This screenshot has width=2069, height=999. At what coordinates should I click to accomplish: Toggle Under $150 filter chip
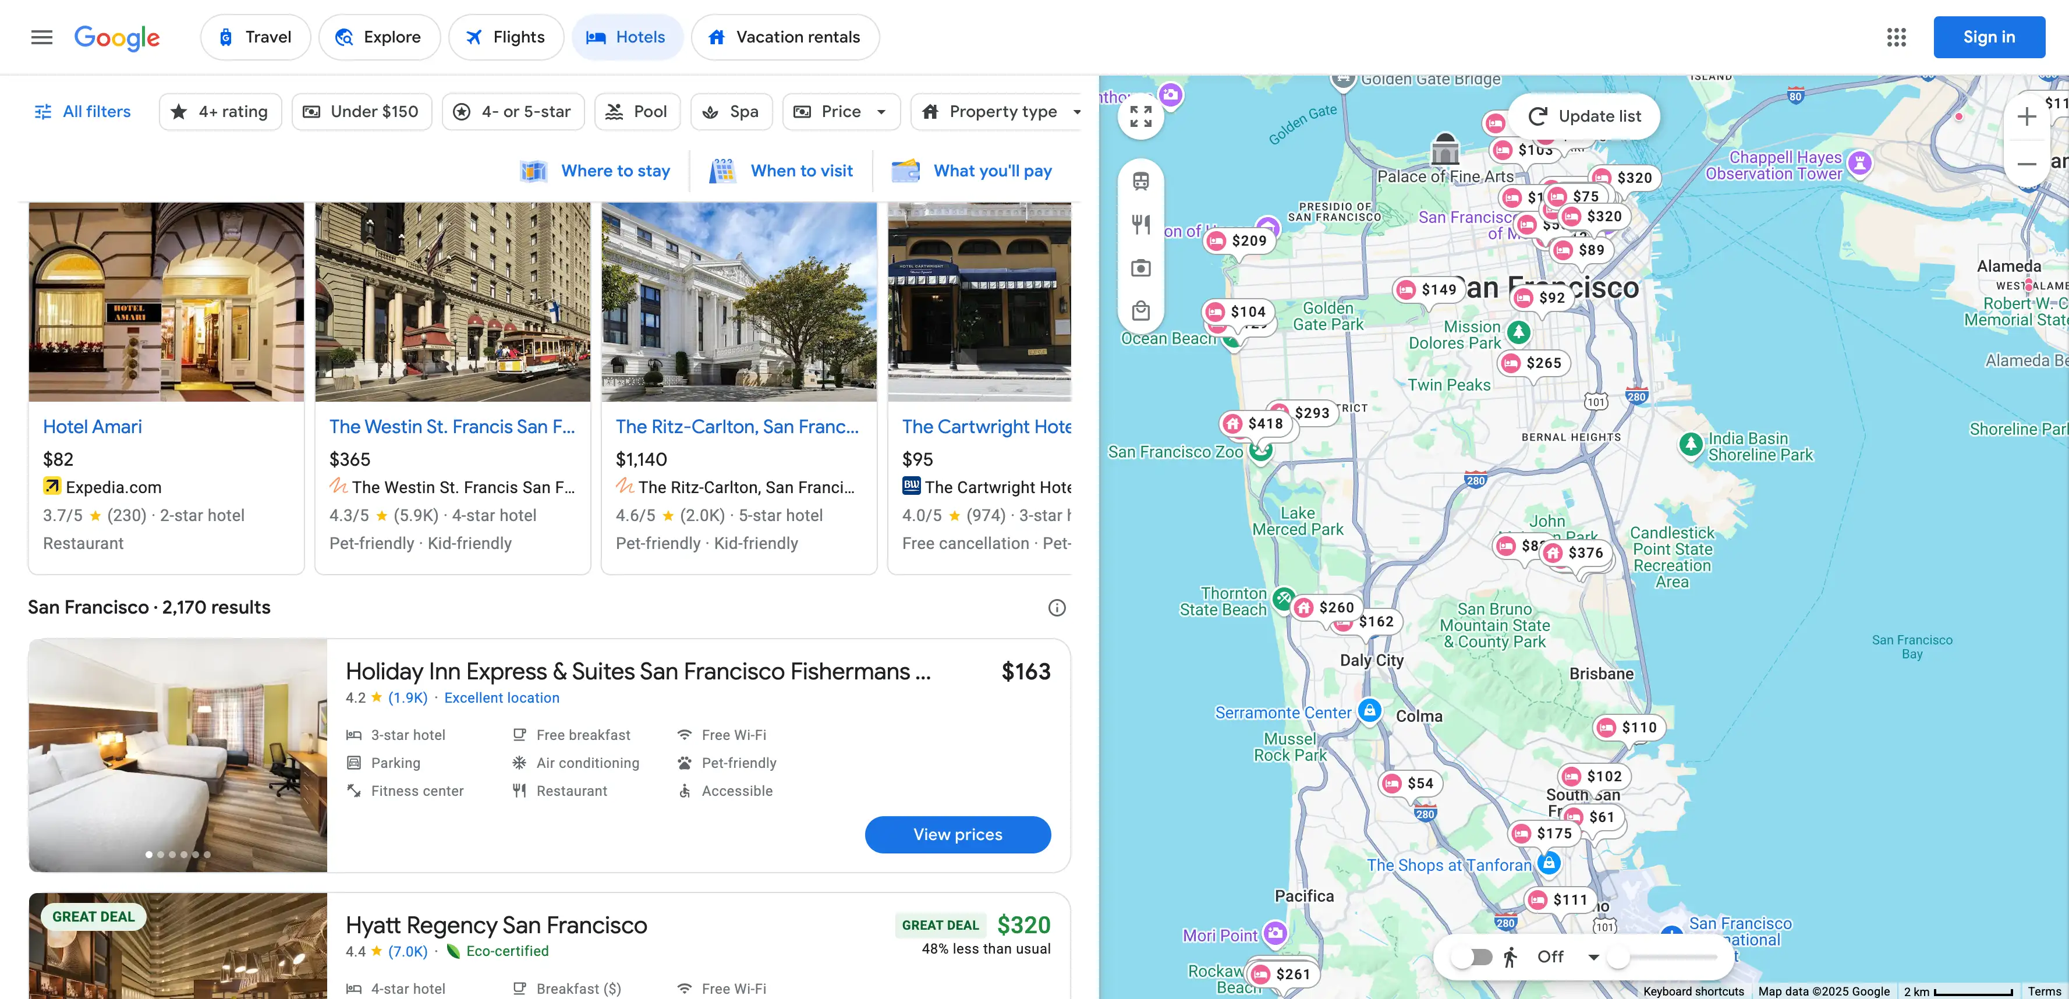click(362, 112)
